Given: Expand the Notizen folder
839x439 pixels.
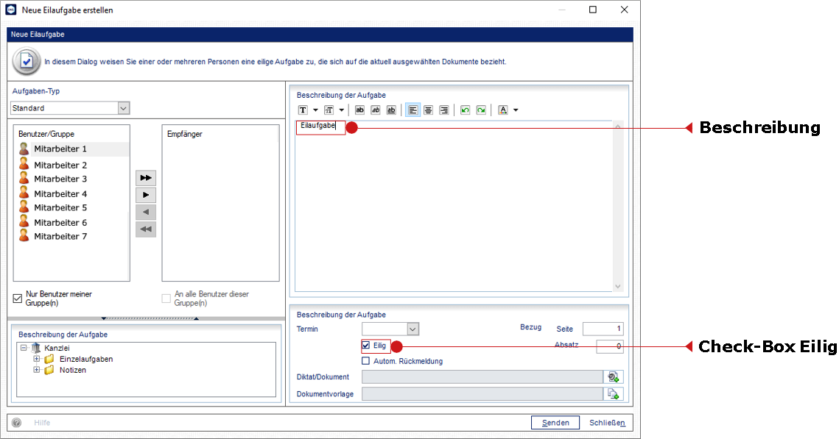Looking at the screenshot, I should click(x=36, y=370).
